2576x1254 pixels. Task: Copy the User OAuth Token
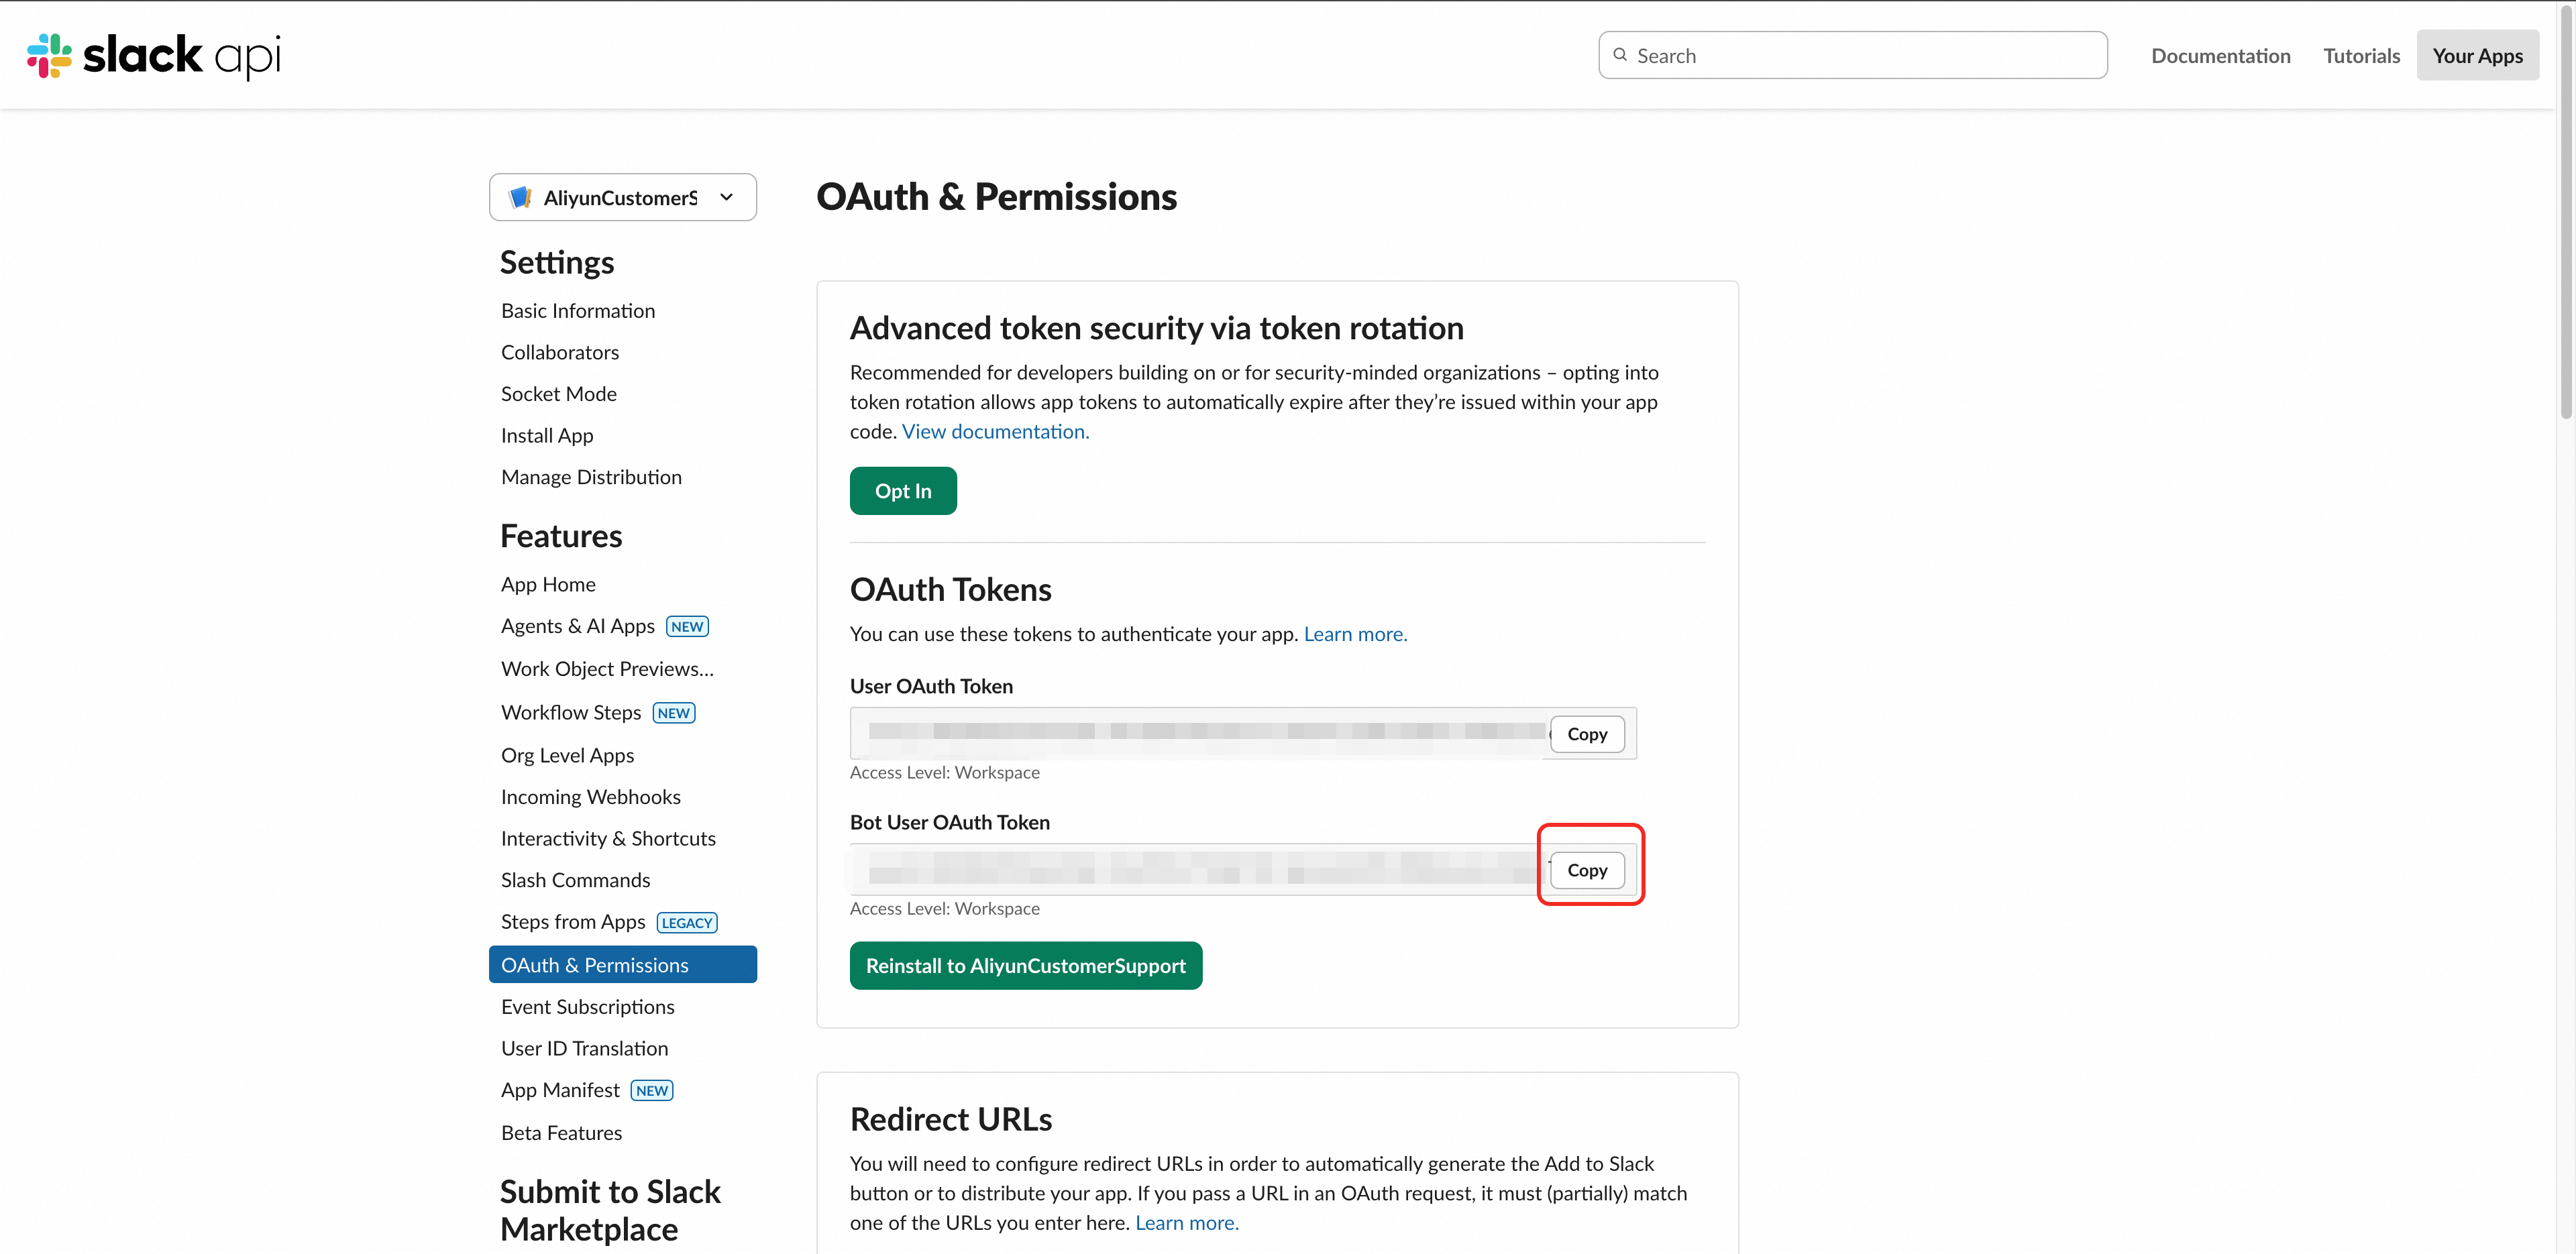coord(1586,733)
